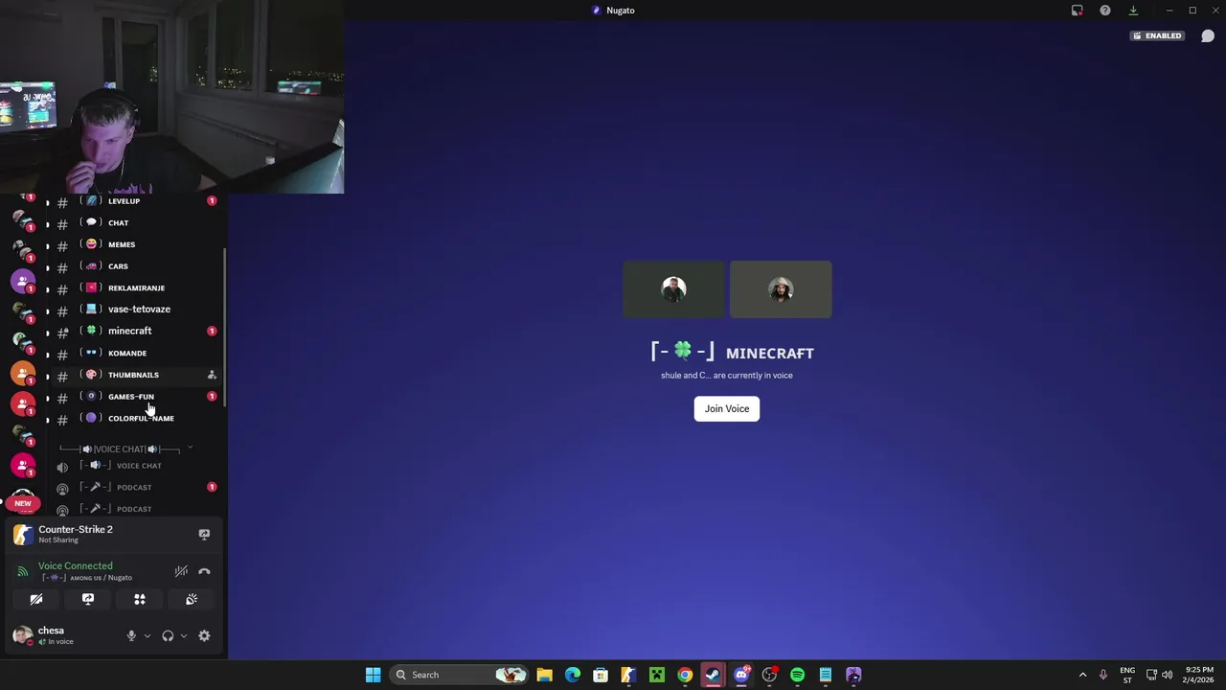Click the system tray microphone icon
The width and height of the screenshot is (1226, 690).
(1103, 675)
